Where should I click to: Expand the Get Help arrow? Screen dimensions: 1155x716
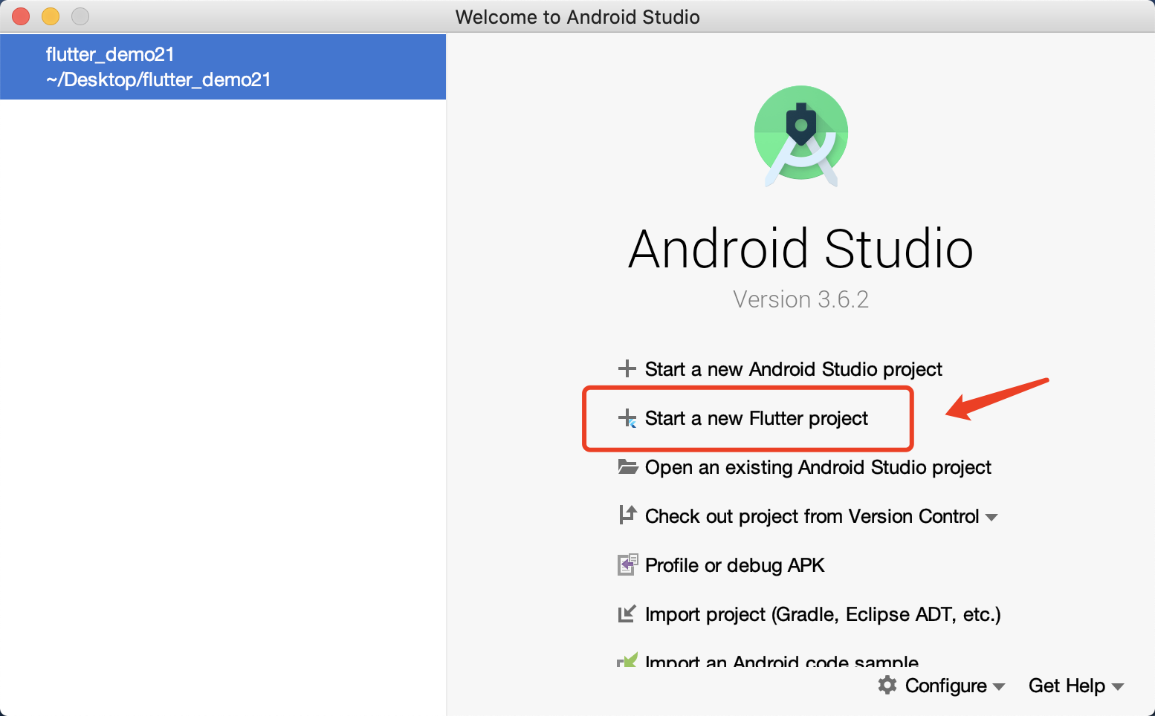pos(1118,687)
